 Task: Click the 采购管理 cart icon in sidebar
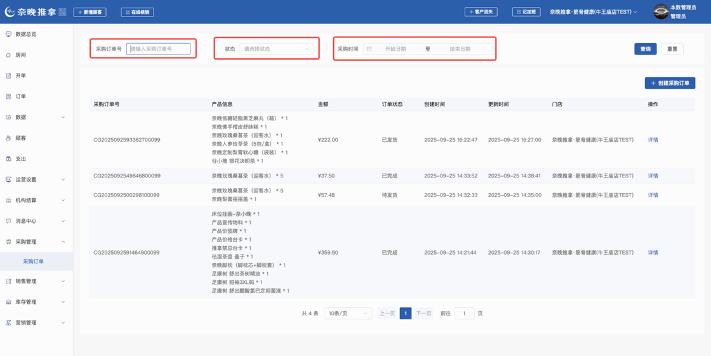pos(8,242)
